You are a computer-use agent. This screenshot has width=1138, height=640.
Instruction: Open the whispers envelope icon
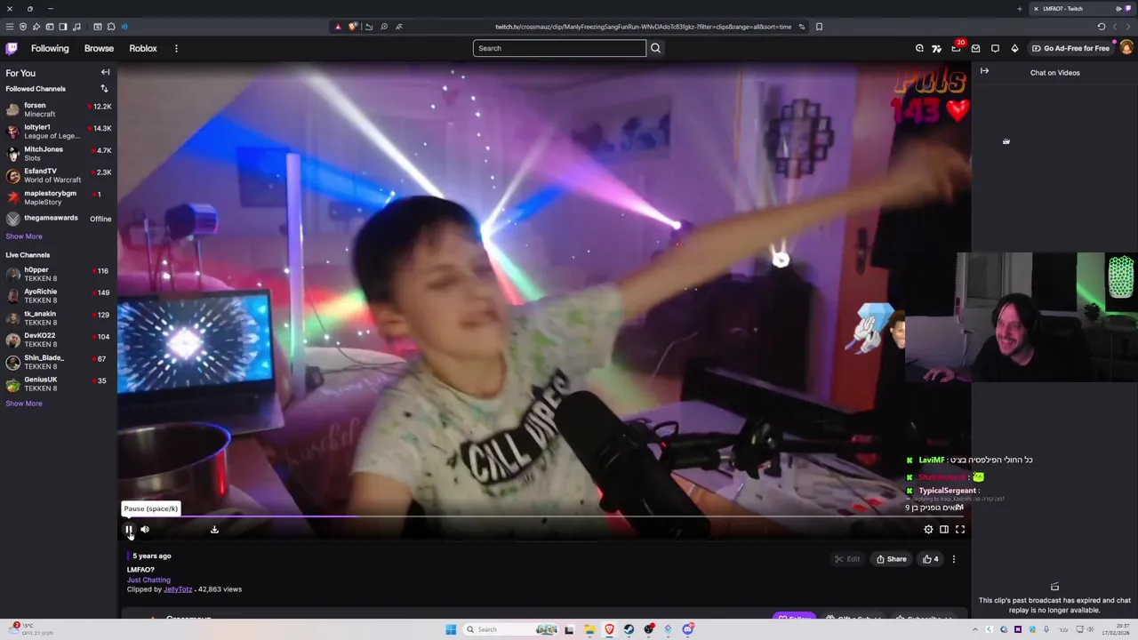pos(975,48)
